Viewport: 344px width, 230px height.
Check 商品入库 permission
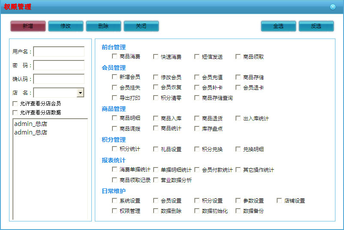tap(156, 118)
